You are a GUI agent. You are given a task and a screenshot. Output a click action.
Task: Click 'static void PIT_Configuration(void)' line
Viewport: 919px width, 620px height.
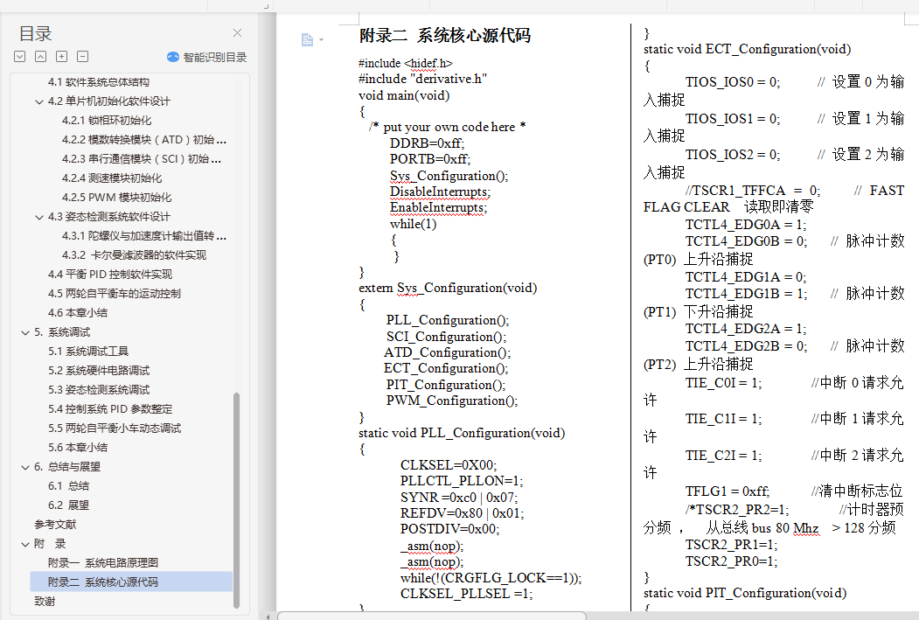click(x=745, y=593)
